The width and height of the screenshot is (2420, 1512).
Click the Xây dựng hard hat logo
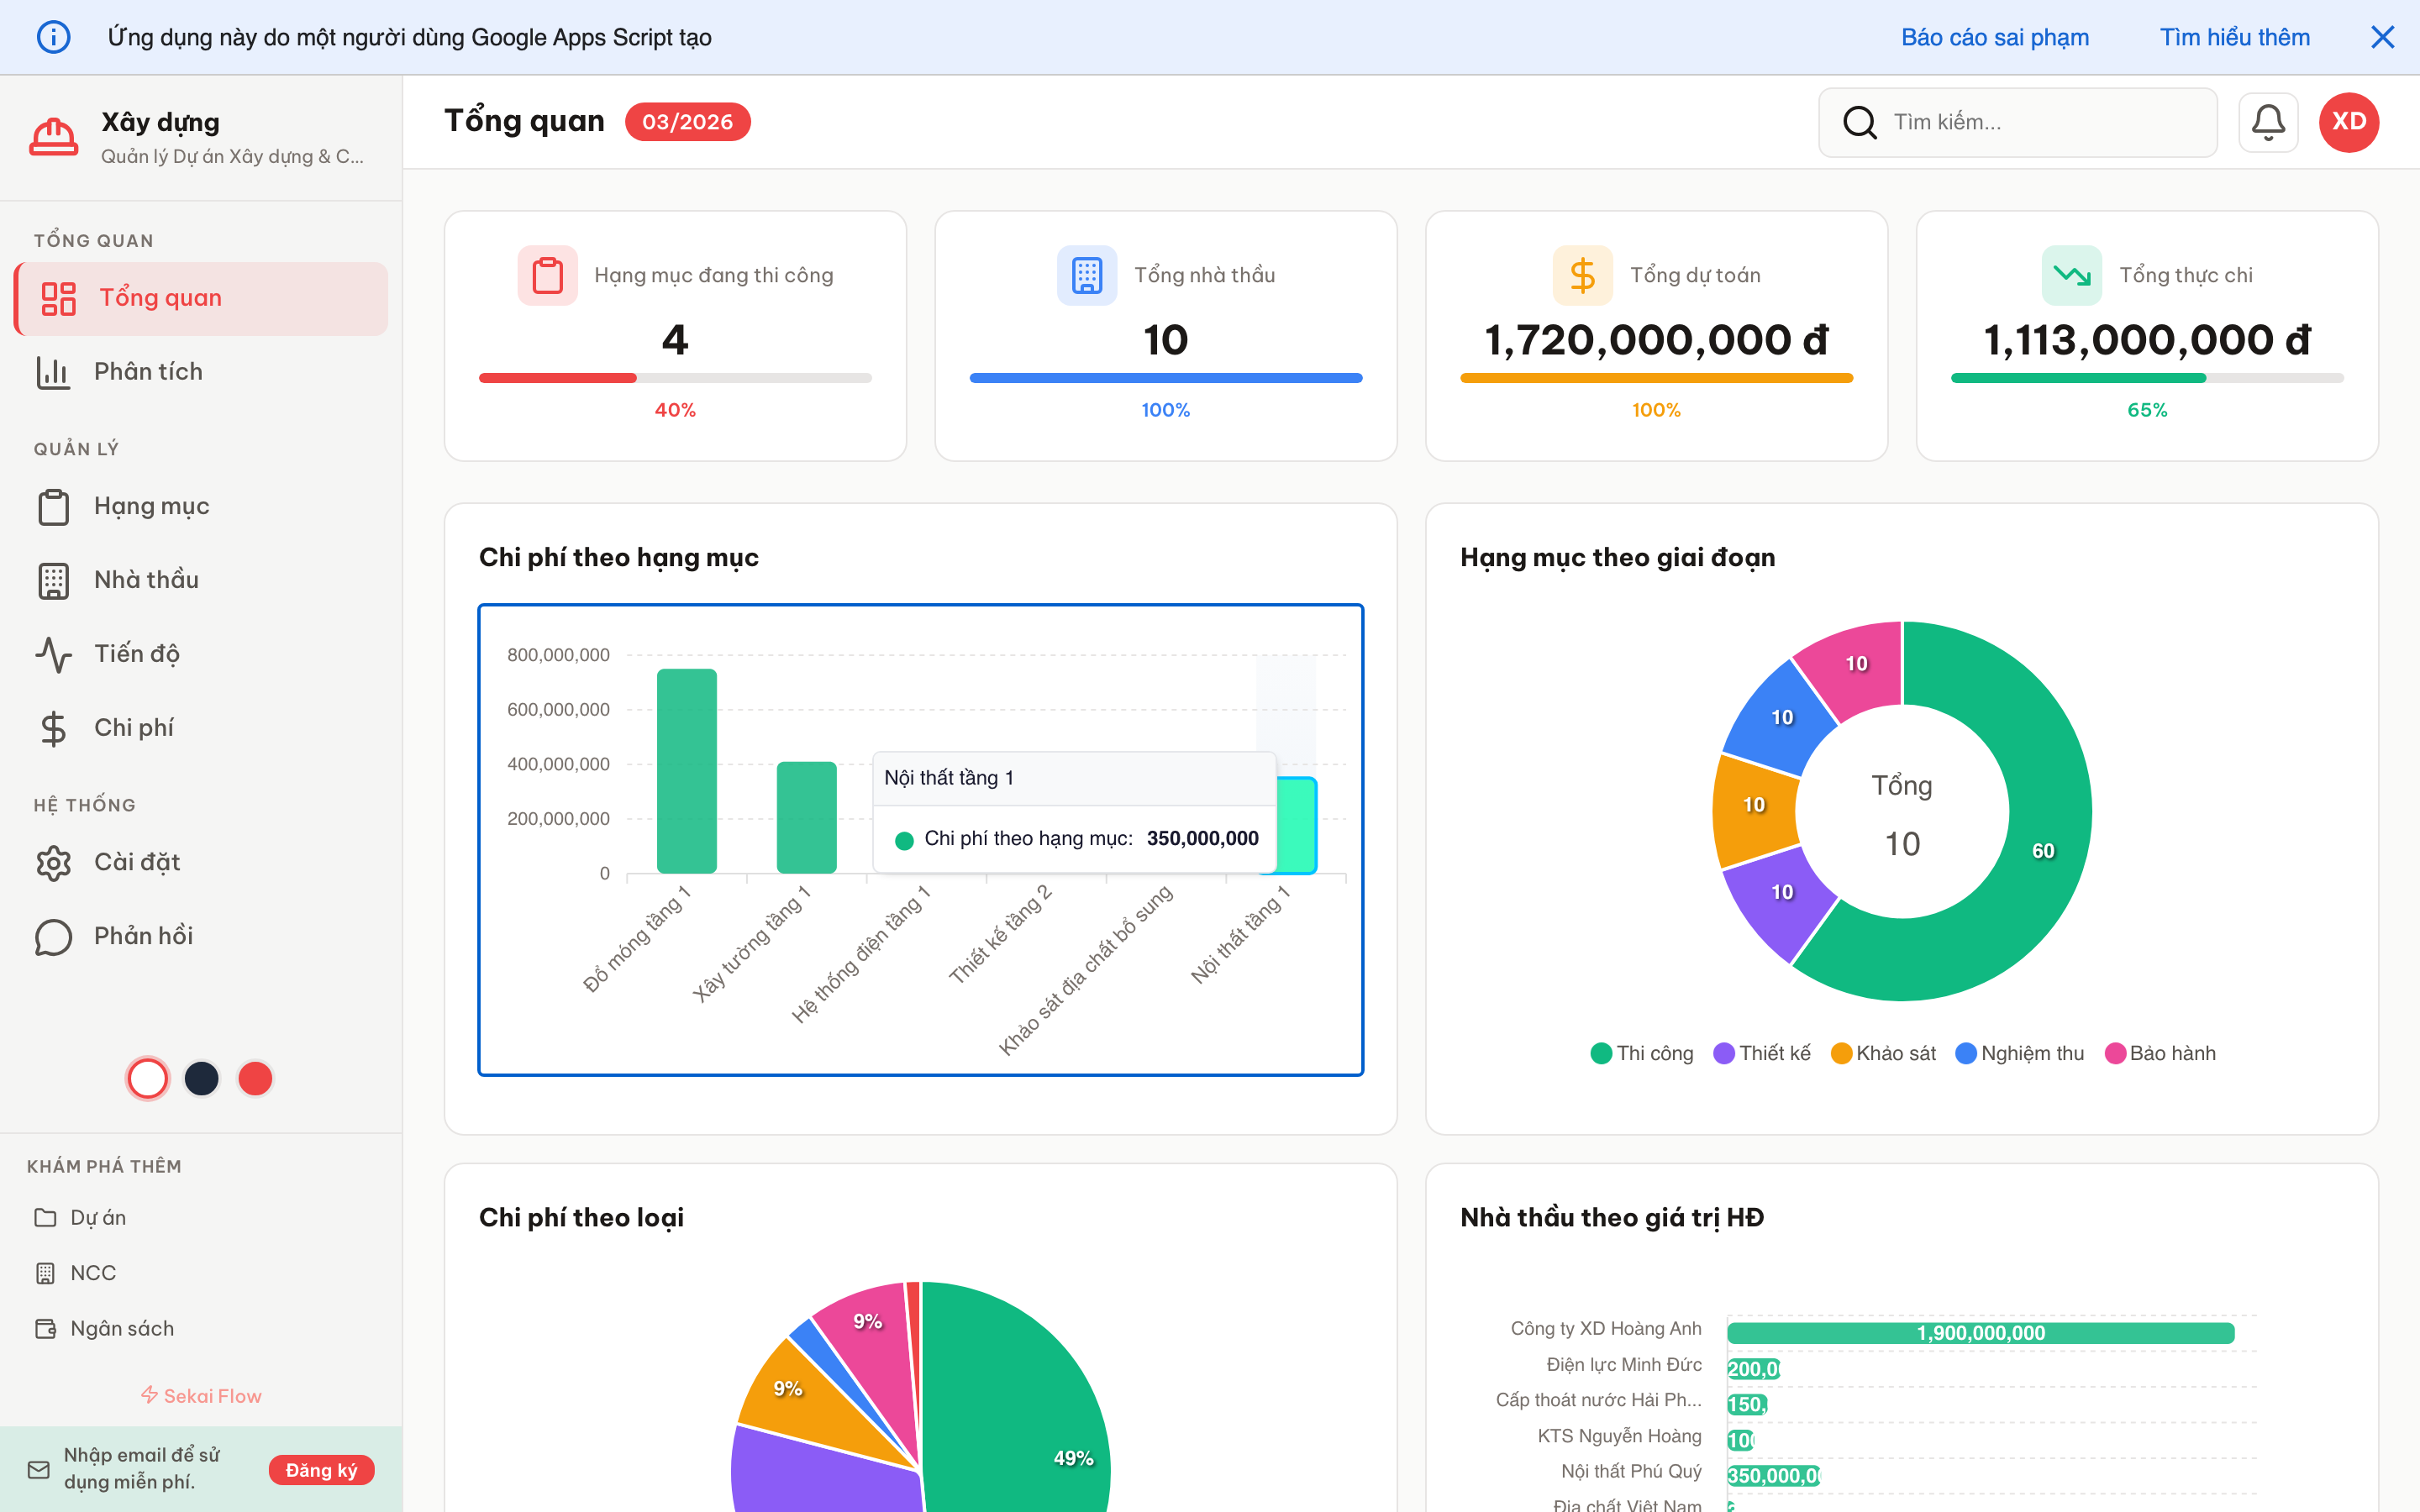(54, 136)
